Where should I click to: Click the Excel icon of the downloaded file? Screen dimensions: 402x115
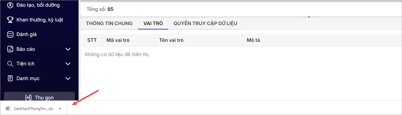click(x=8, y=109)
